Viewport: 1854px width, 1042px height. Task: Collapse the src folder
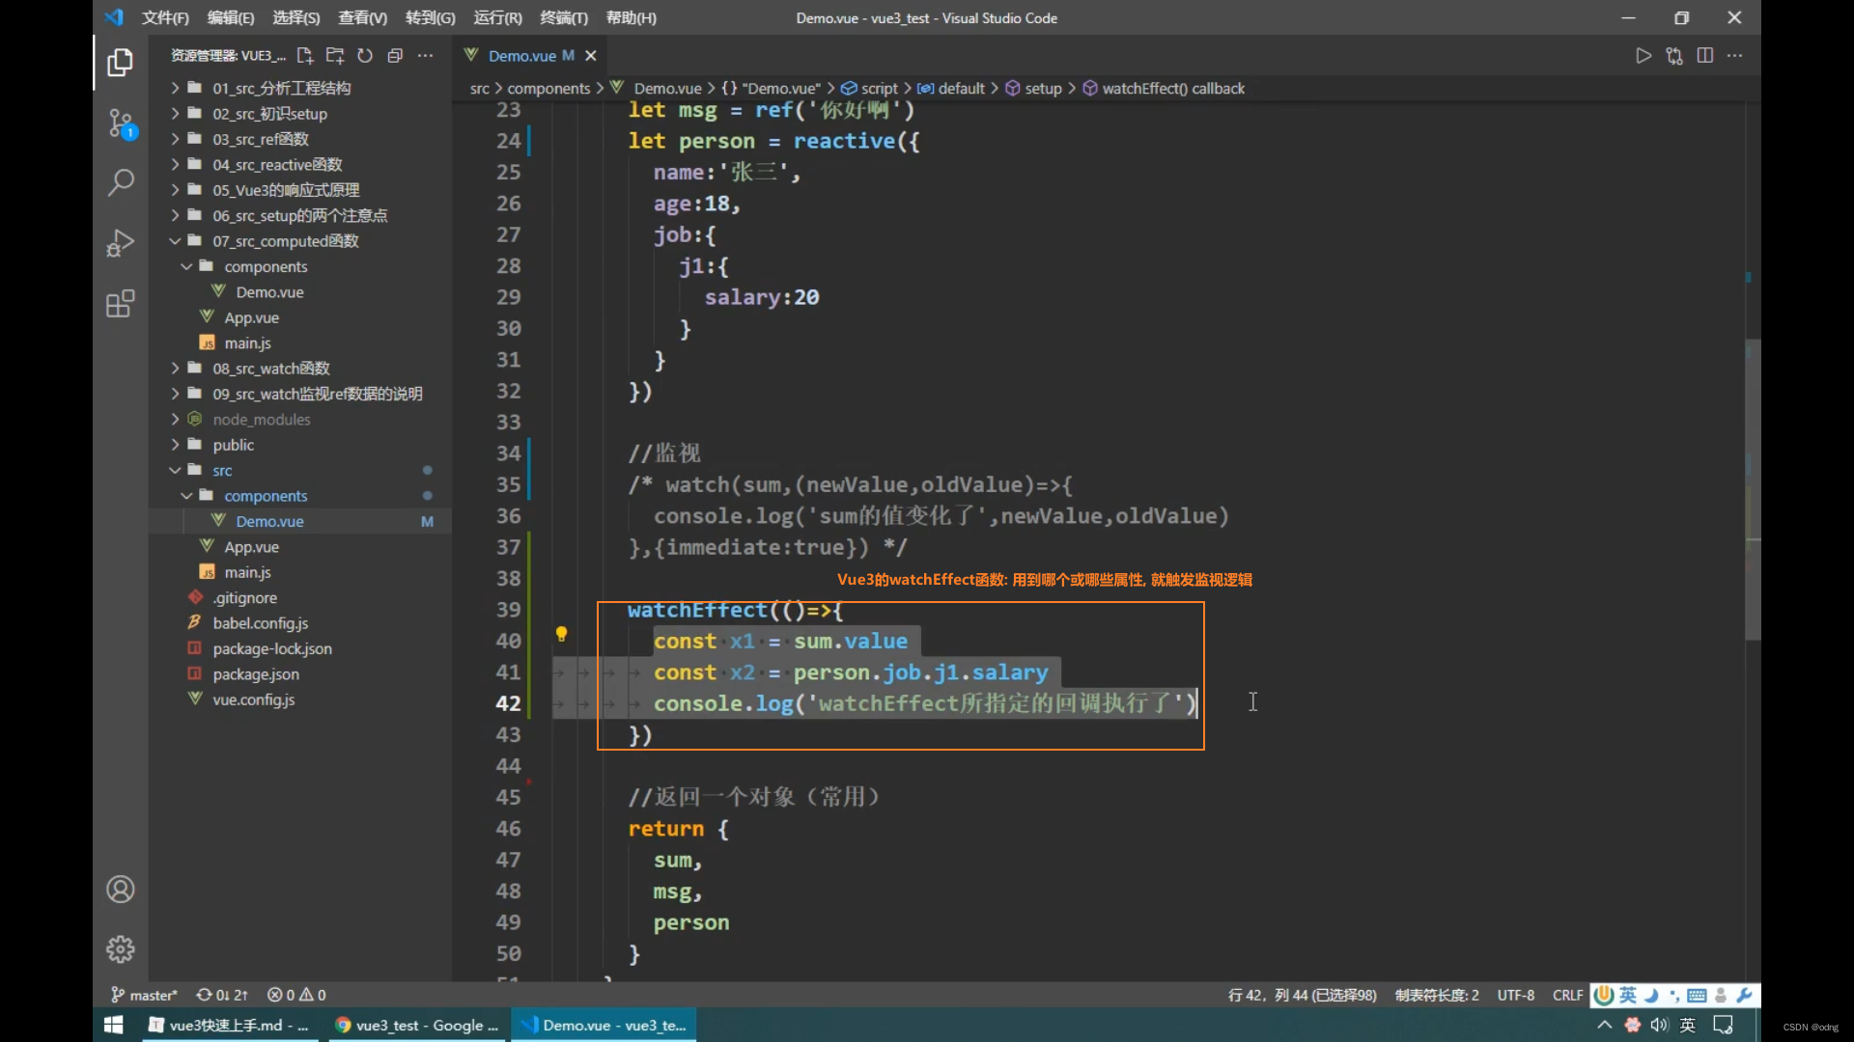[222, 471]
